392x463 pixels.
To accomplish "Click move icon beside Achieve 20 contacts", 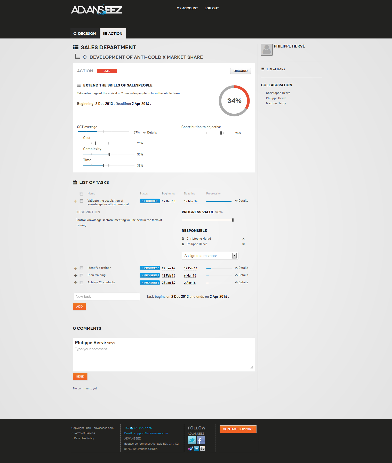I will [76, 283].
